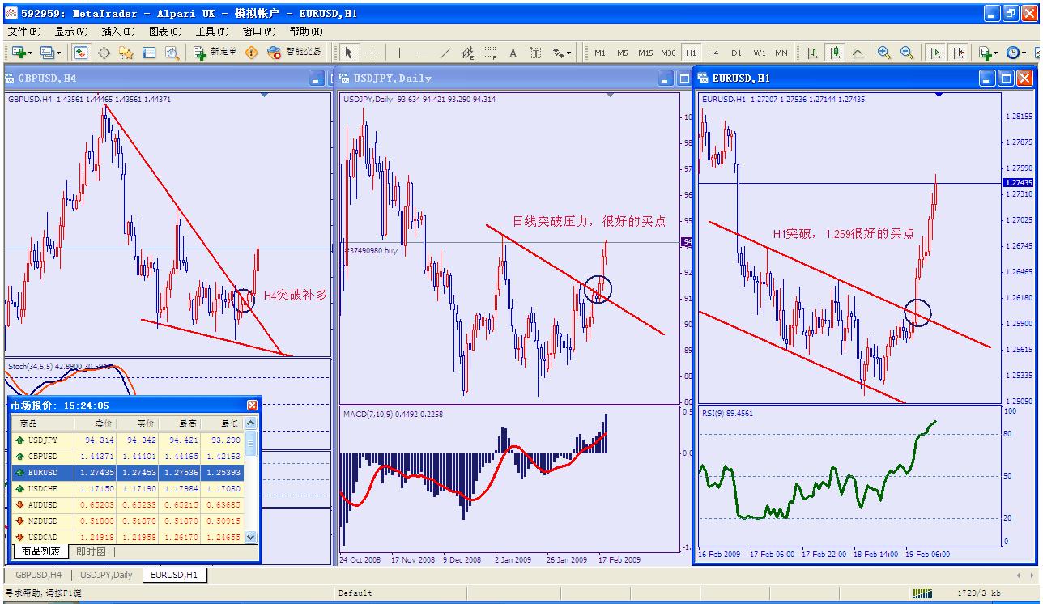Select the text annotation A tool
This screenshot has width=1043, height=604.
(x=513, y=53)
